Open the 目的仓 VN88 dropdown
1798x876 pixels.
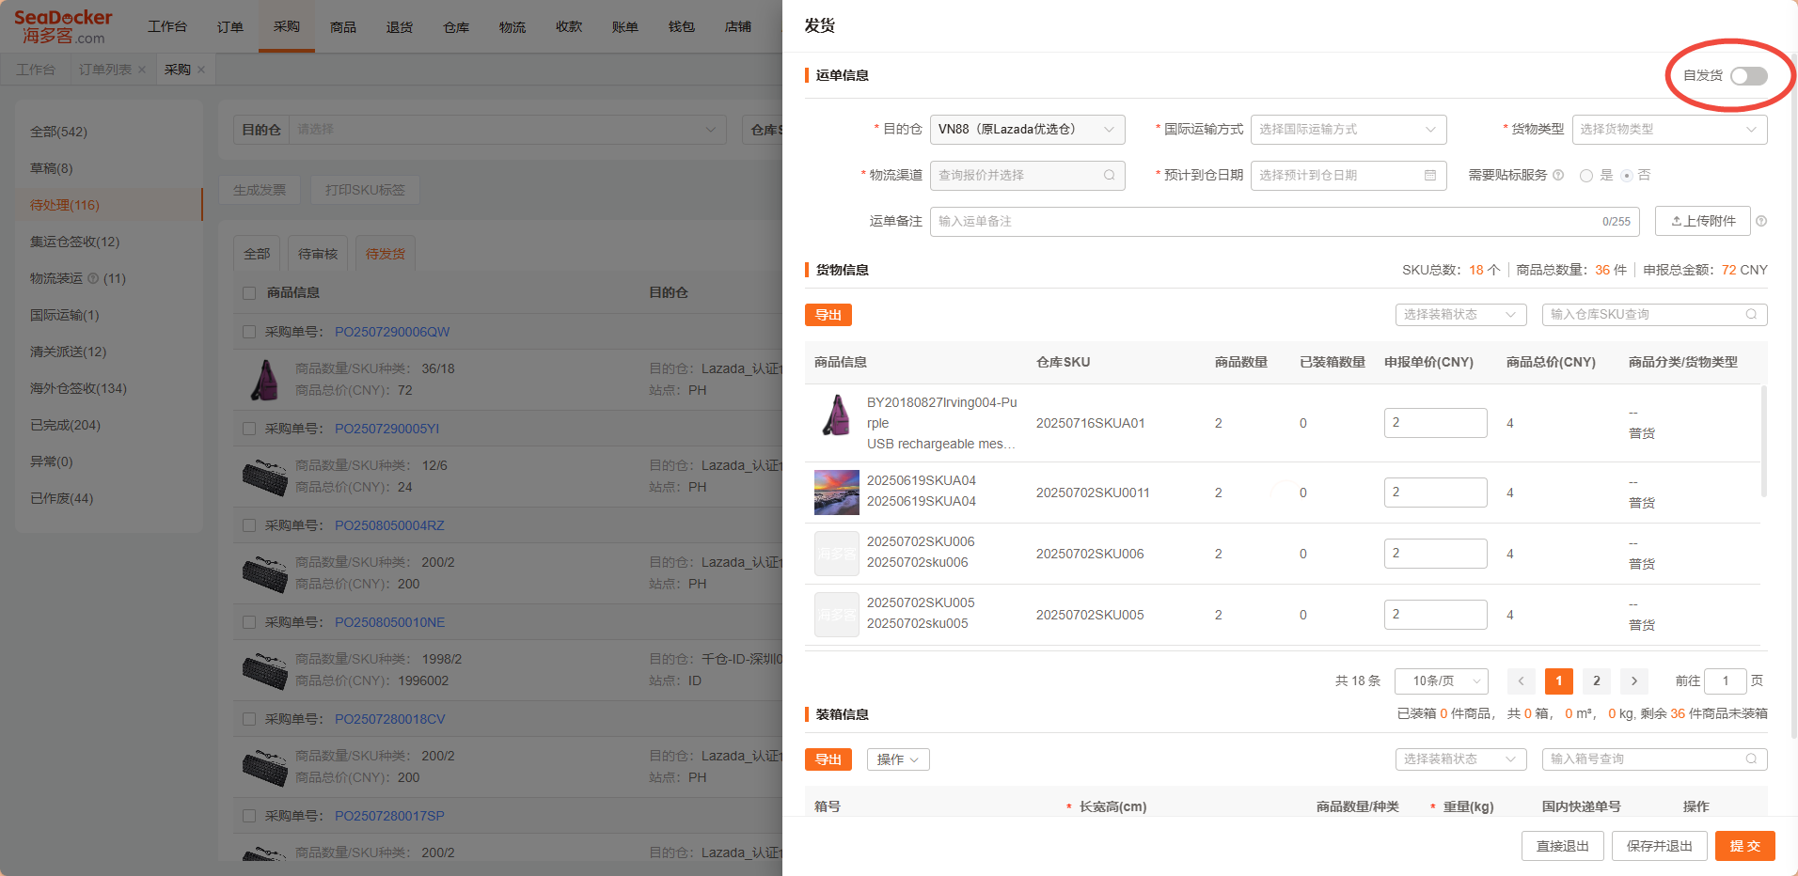tap(1027, 129)
